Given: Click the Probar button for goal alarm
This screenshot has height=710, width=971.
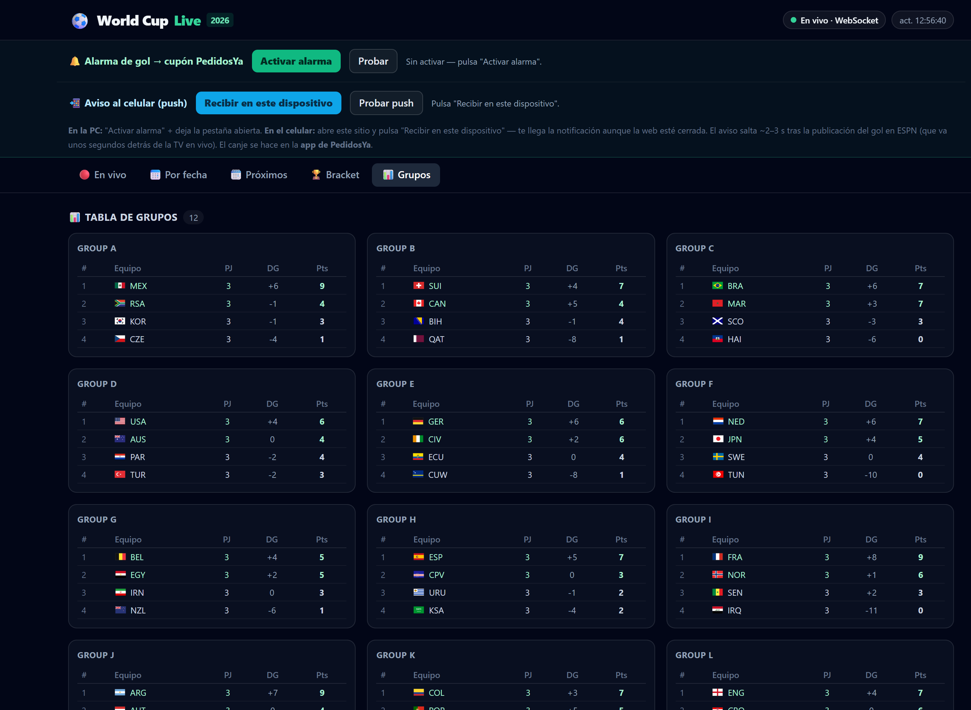Looking at the screenshot, I should coord(373,61).
